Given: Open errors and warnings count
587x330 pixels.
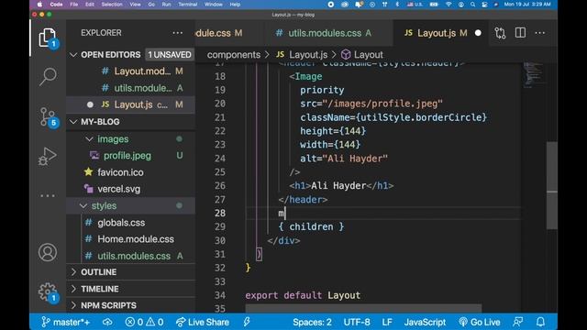Looking at the screenshot, I should coord(144,322).
